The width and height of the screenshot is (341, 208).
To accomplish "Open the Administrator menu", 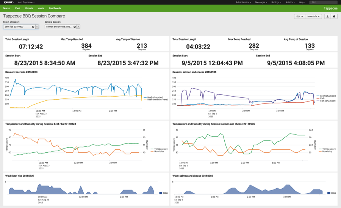I will [243, 2].
